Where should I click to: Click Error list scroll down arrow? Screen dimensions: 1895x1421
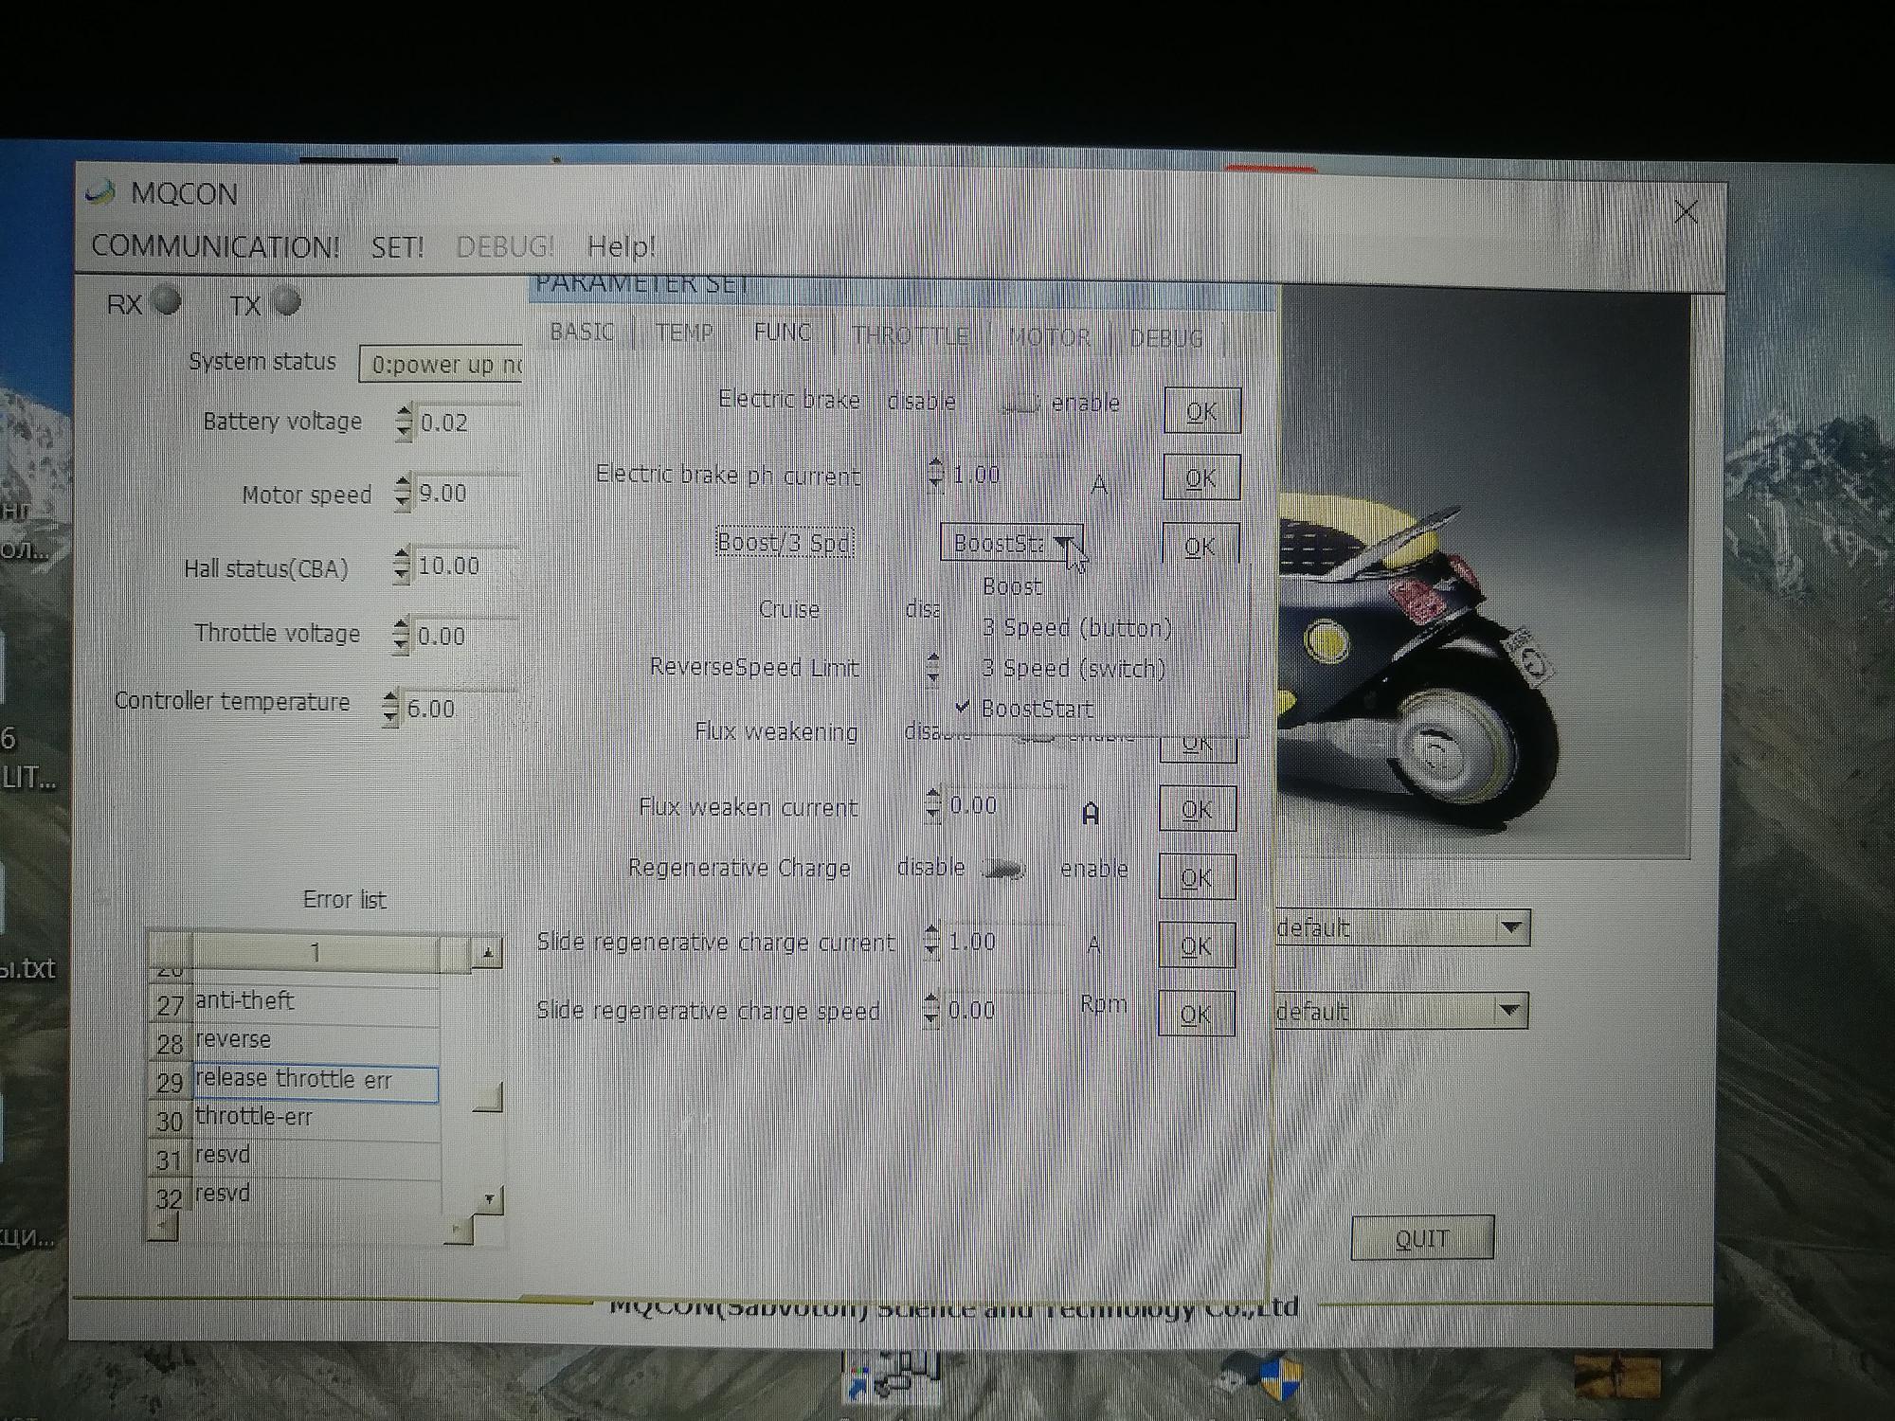coord(489,1198)
